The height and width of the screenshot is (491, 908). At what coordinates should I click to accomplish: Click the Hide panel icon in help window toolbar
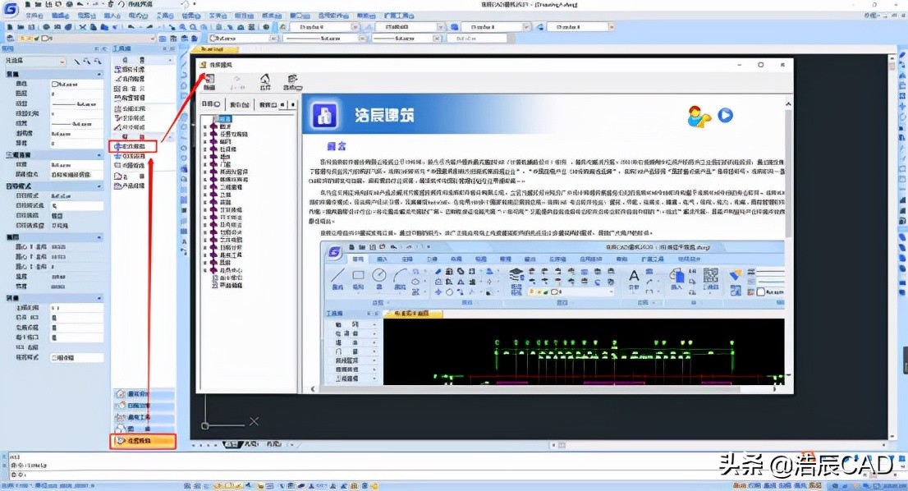[x=210, y=80]
